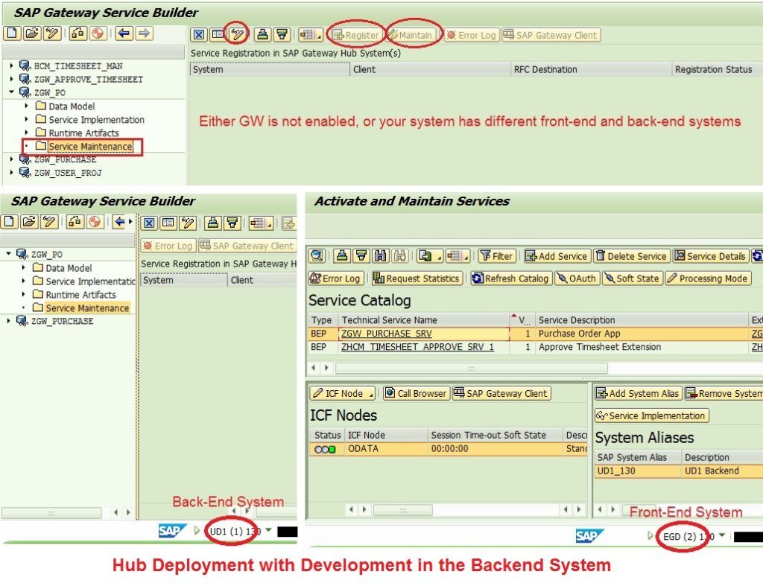Click the Service Implementation button above System Aliases
Screen dimensions: 763x586
pos(651,415)
